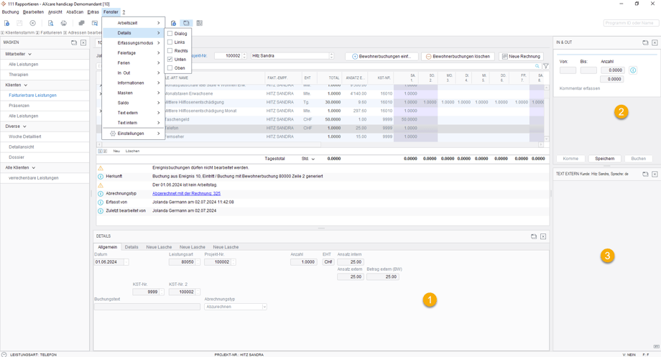Undock the In & Out panel
Viewport: 661px width, 357px height.
click(645, 42)
